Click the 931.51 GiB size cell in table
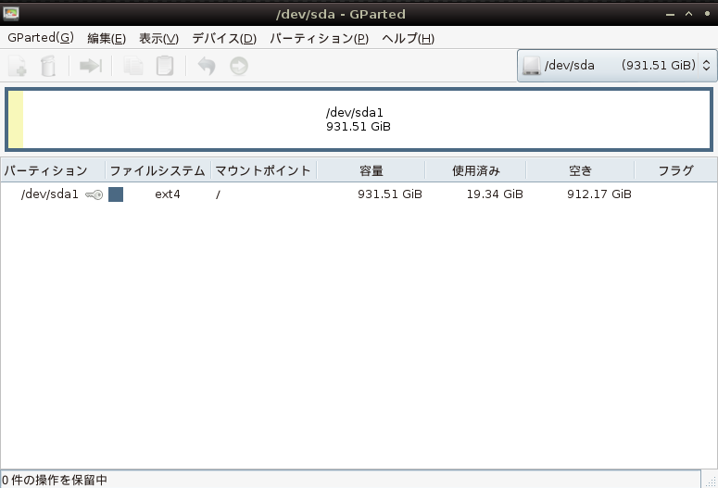This screenshot has height=488, width=718. tap(390, 194)
